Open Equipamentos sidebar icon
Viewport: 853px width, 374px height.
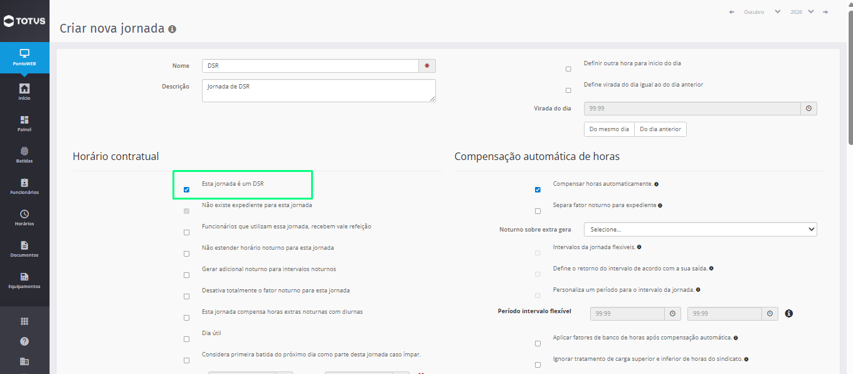point(24,277)
